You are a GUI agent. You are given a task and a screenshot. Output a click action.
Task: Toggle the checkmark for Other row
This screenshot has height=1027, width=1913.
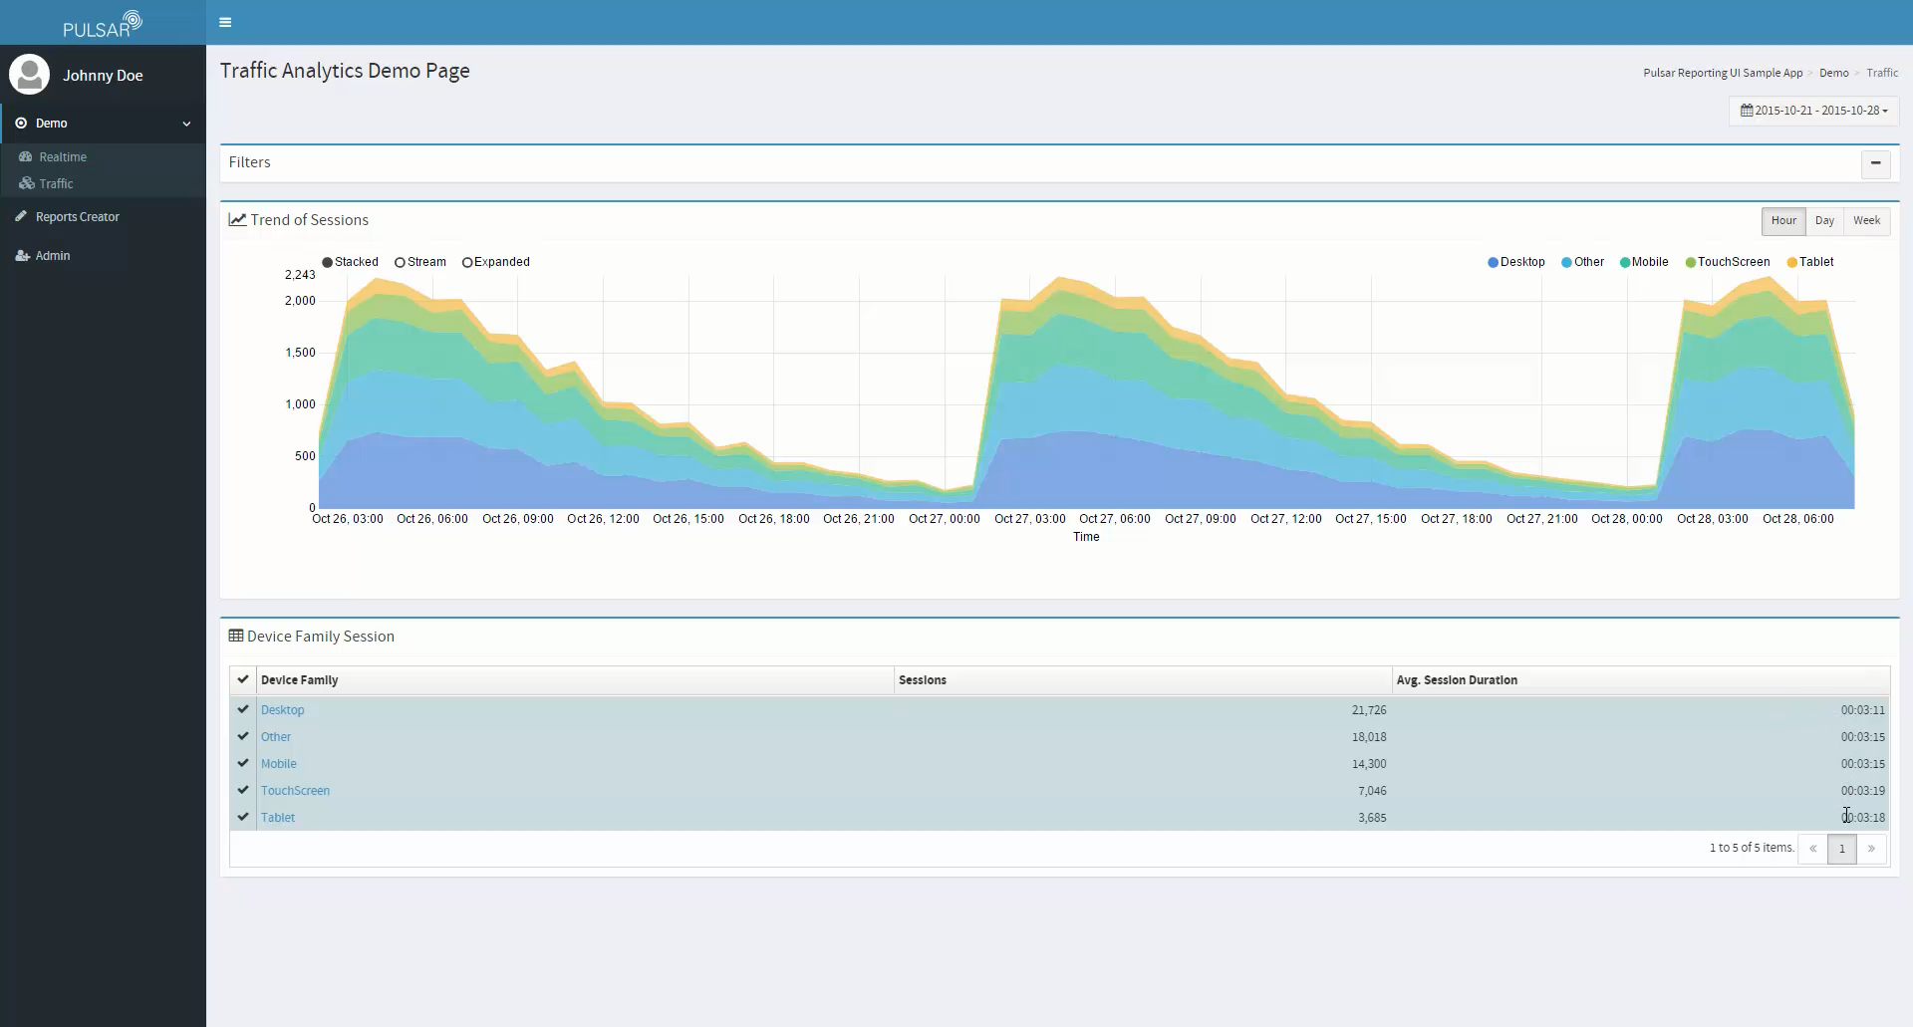tap(242, 736)
